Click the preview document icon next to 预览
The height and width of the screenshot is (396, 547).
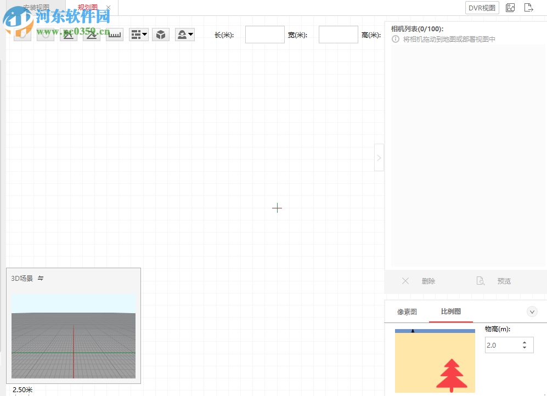coord(480,281)
